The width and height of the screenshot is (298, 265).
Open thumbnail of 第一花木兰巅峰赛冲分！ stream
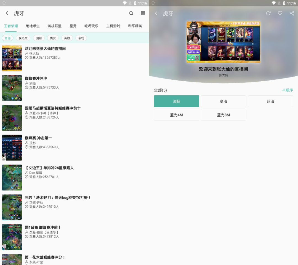coord(12,259)
